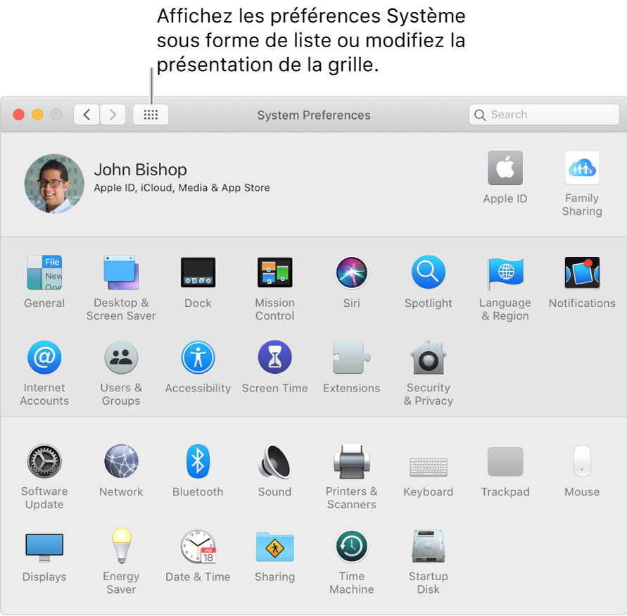Click John Bishop's profile photo
Screen dimensions: 627x616
(x=54, y=184)
